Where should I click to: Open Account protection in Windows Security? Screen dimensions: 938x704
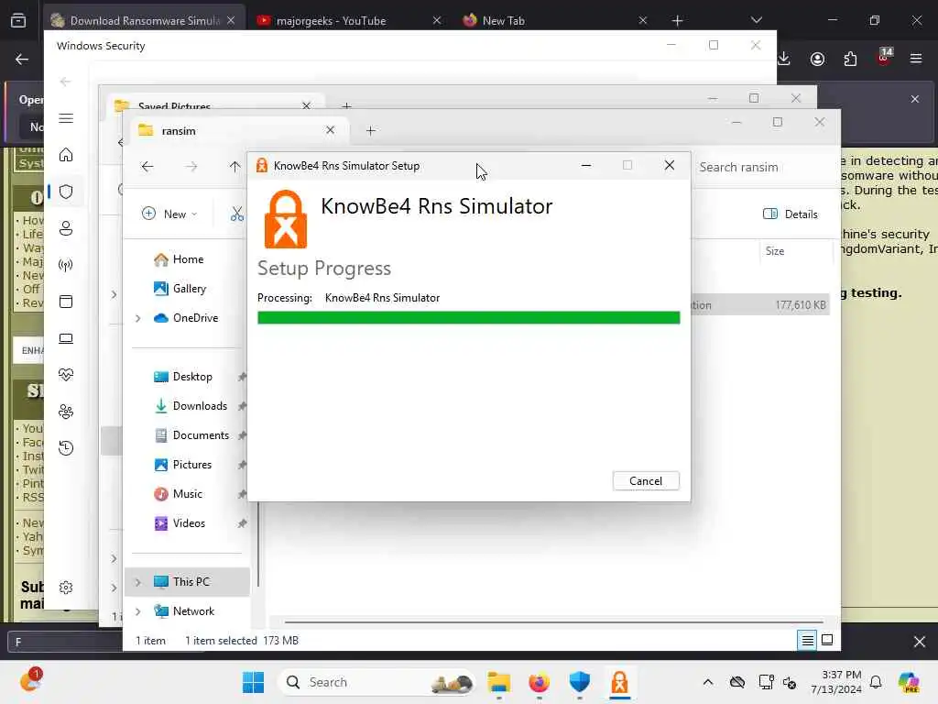(66, 228)
